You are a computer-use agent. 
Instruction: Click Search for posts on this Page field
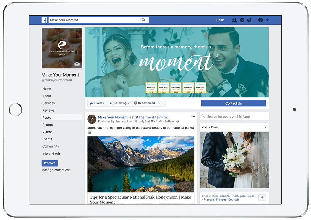(234, 116)
